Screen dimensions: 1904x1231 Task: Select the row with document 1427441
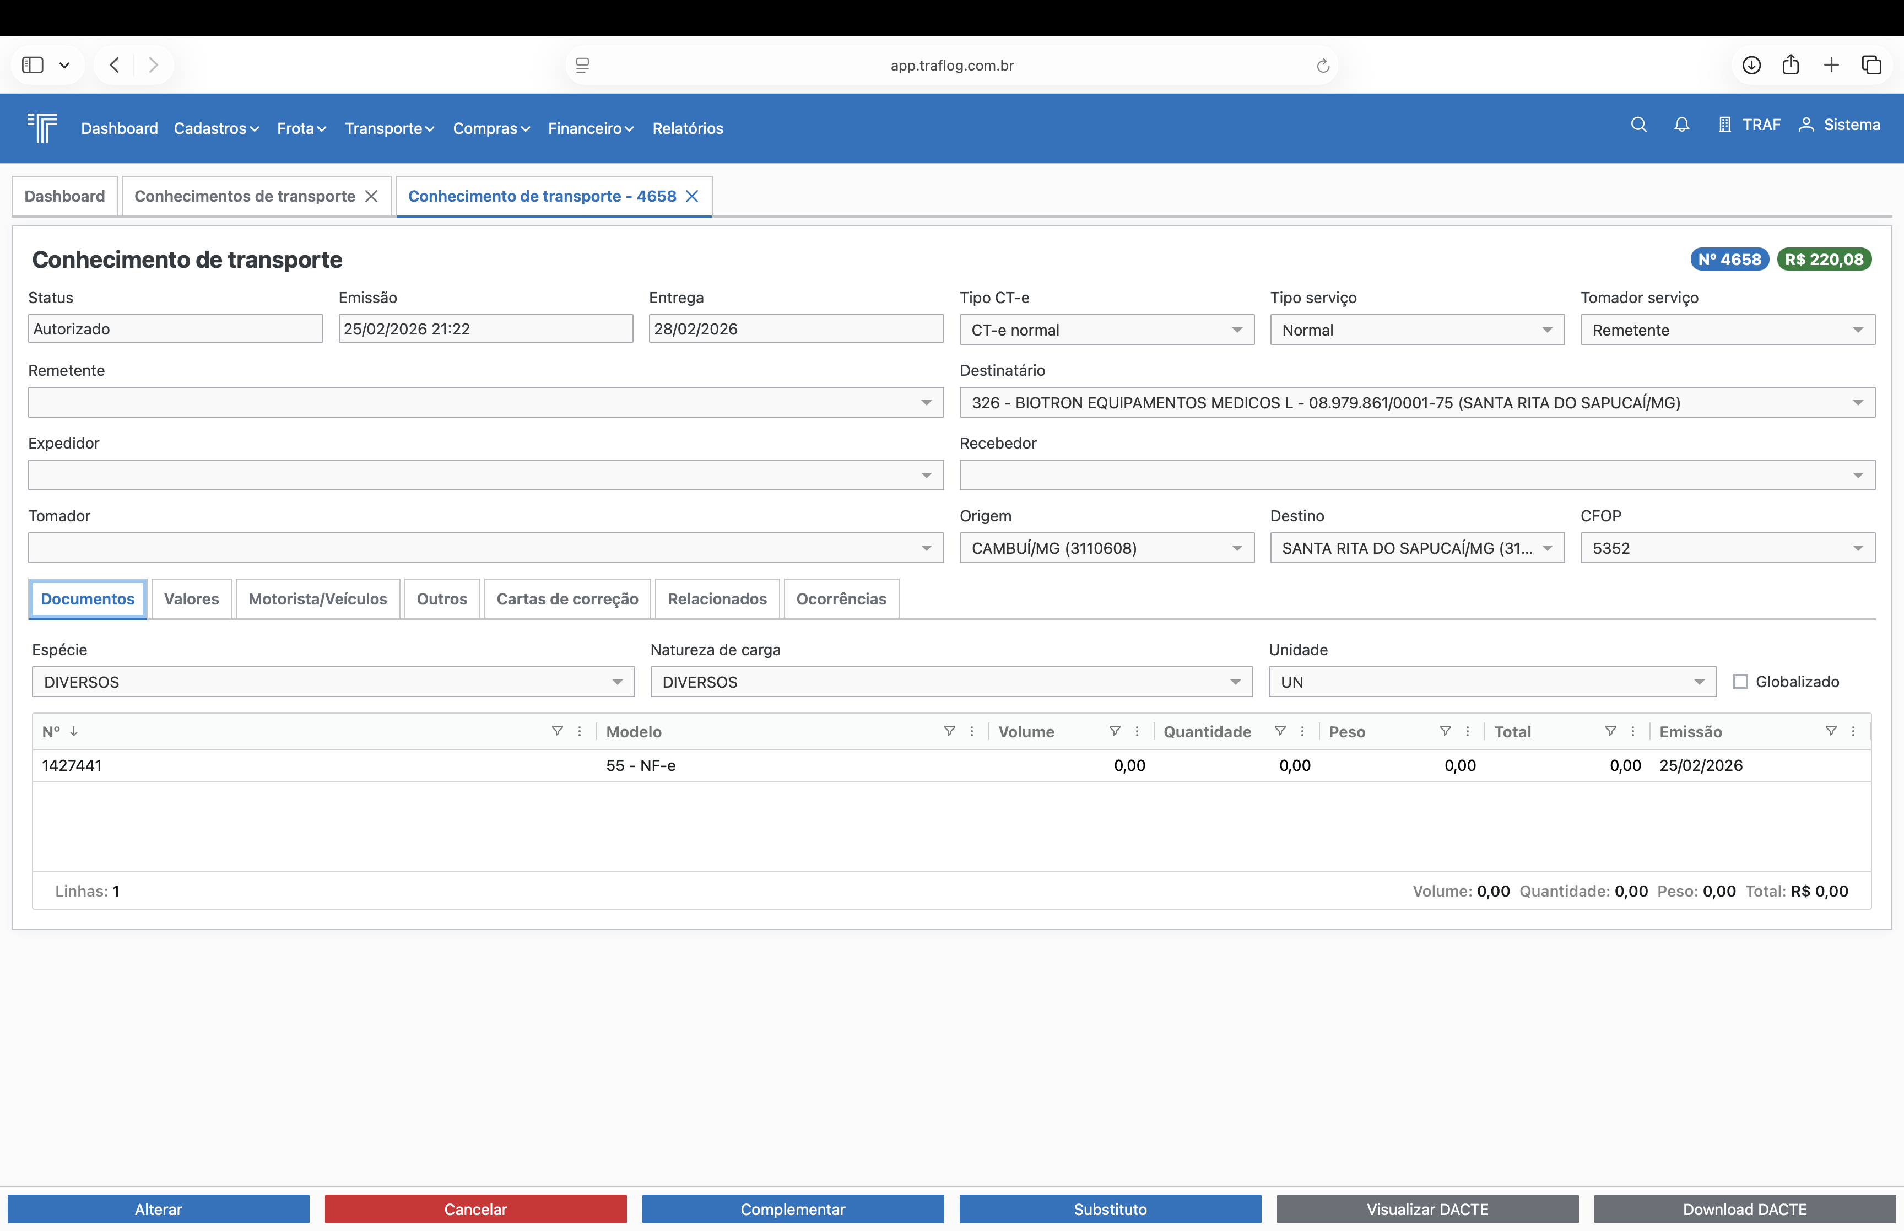320,765
